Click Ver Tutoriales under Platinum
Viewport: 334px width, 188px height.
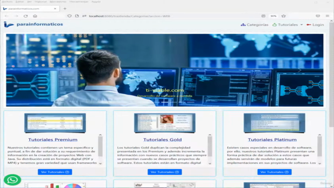tap(275, 172)
